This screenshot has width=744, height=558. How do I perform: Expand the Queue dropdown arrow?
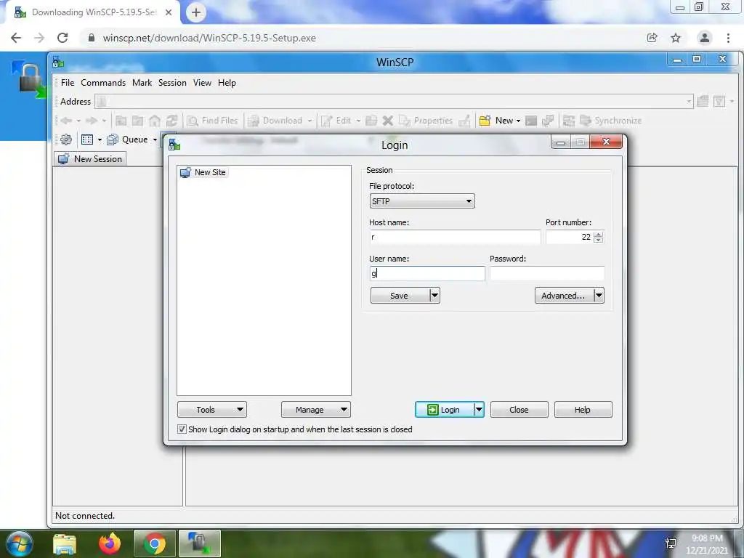pos(155,139)
